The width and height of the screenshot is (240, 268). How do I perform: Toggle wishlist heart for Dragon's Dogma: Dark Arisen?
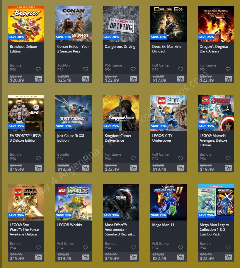pos(228,69)
